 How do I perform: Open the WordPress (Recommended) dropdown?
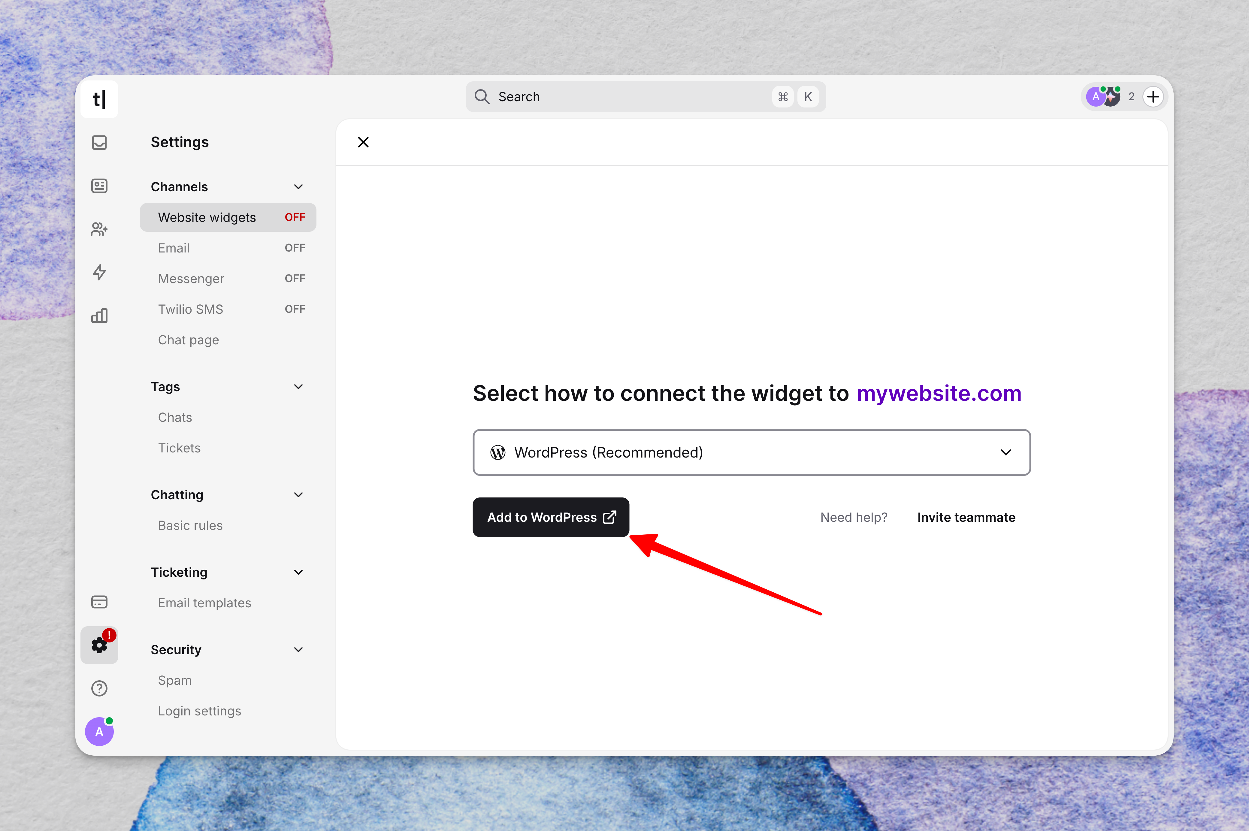[x=752, y=453]
